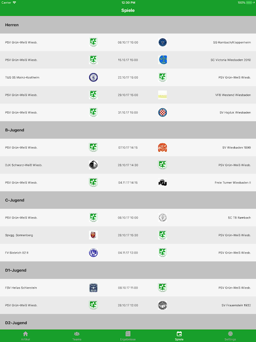Viewport: 256px width, 342px height.
Task: Click SV Hajduk Wiesbaden checkered crest
Action: pyautogui.click(x=163, y=112)
